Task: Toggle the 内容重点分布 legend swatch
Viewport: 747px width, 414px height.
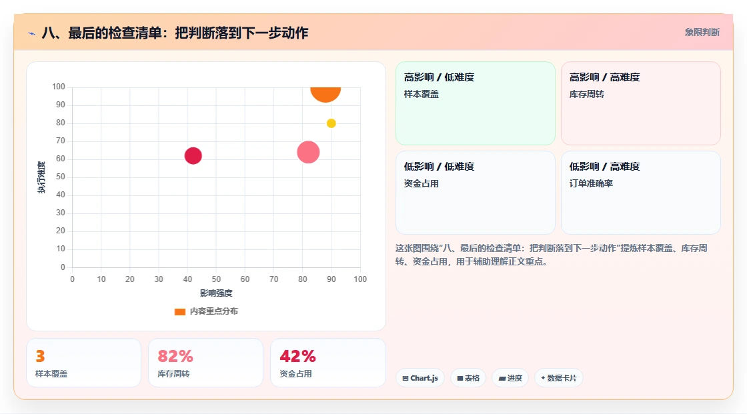Action: (179, 311)
